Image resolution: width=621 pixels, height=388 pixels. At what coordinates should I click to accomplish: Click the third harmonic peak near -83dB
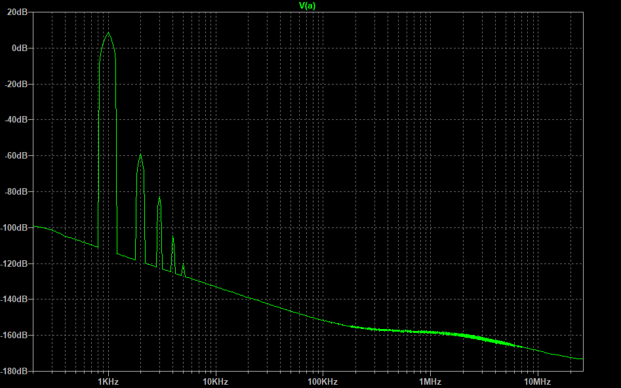159,197
